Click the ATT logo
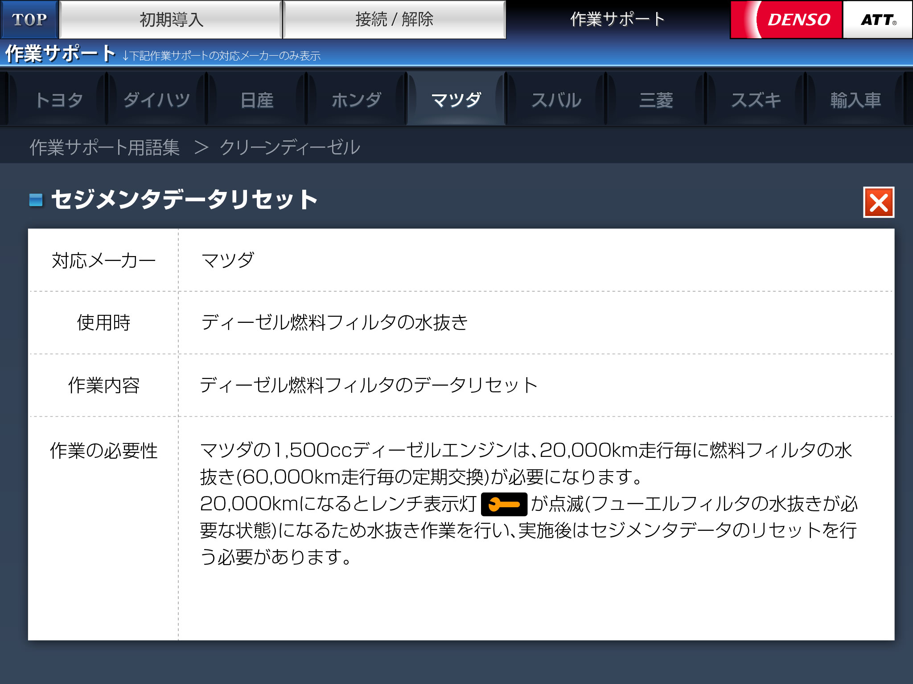913x684 pixels. (877, 20)
